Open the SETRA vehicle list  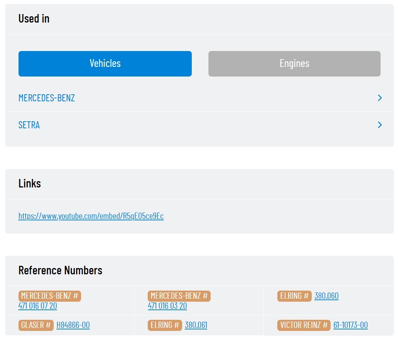[29, 125]
